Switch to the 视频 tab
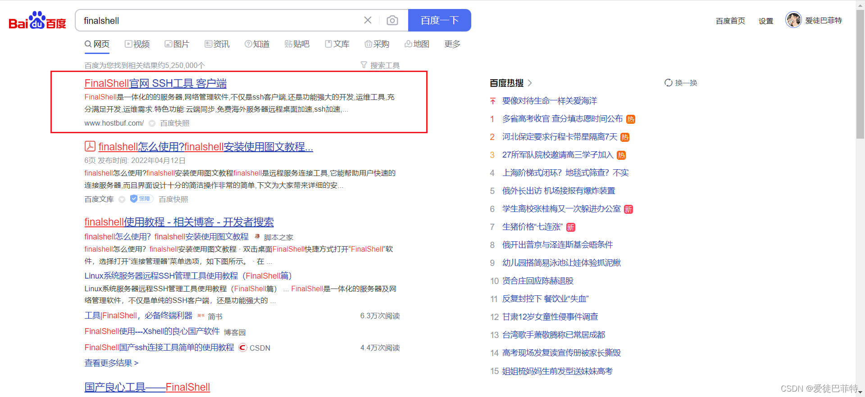Screen dimensions: 865x397 coord(137,44)
